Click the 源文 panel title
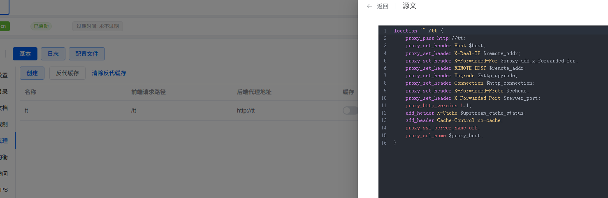The width and height of the screenshot is (608, 198). click(x=409, y=6)
